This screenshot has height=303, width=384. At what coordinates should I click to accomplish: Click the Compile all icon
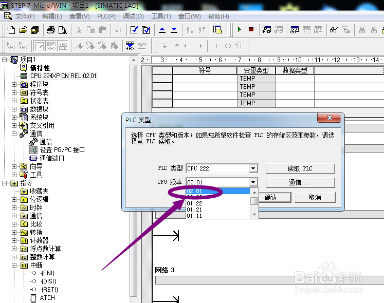tap(146, 30)
